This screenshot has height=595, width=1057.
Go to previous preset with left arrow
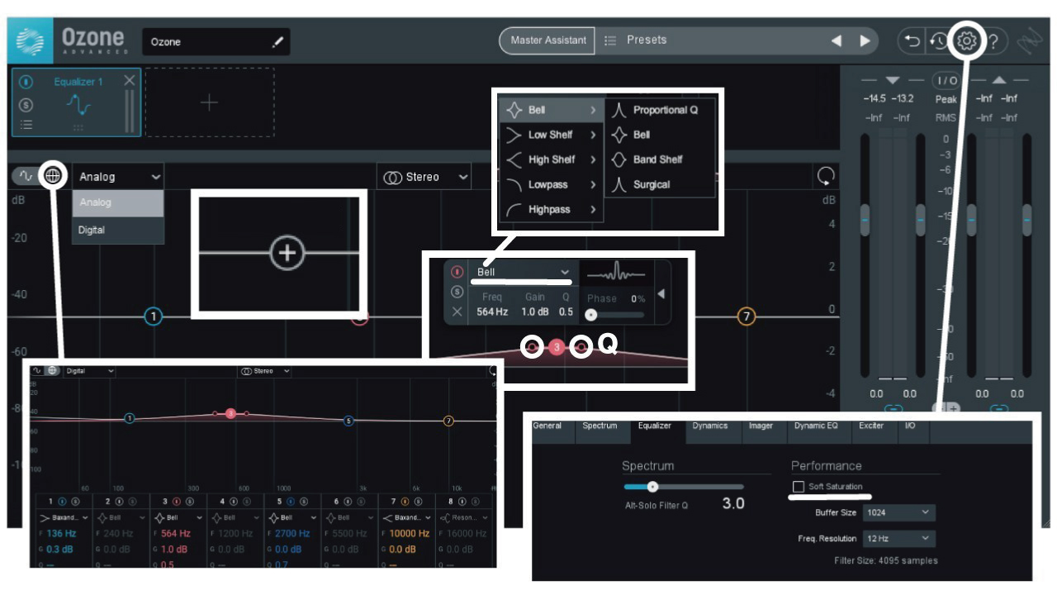(x=837, y=40)
